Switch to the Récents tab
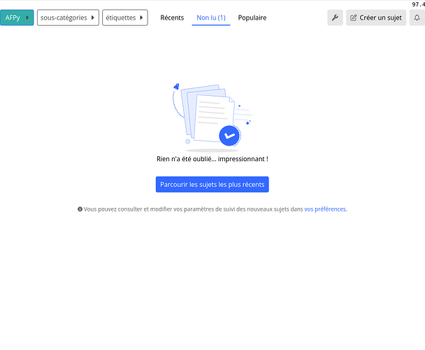Screen dimensions: 425x350 click(172, 17)
